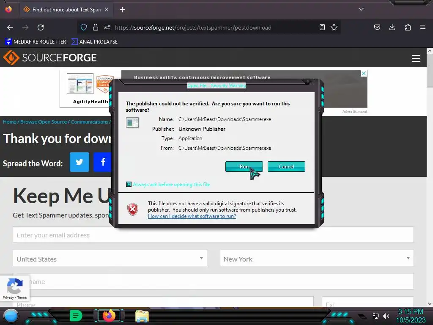This screenshot has width=433, height=325.
Task: Click the volume speaker tray icon
Action: (x=386, y=316)
